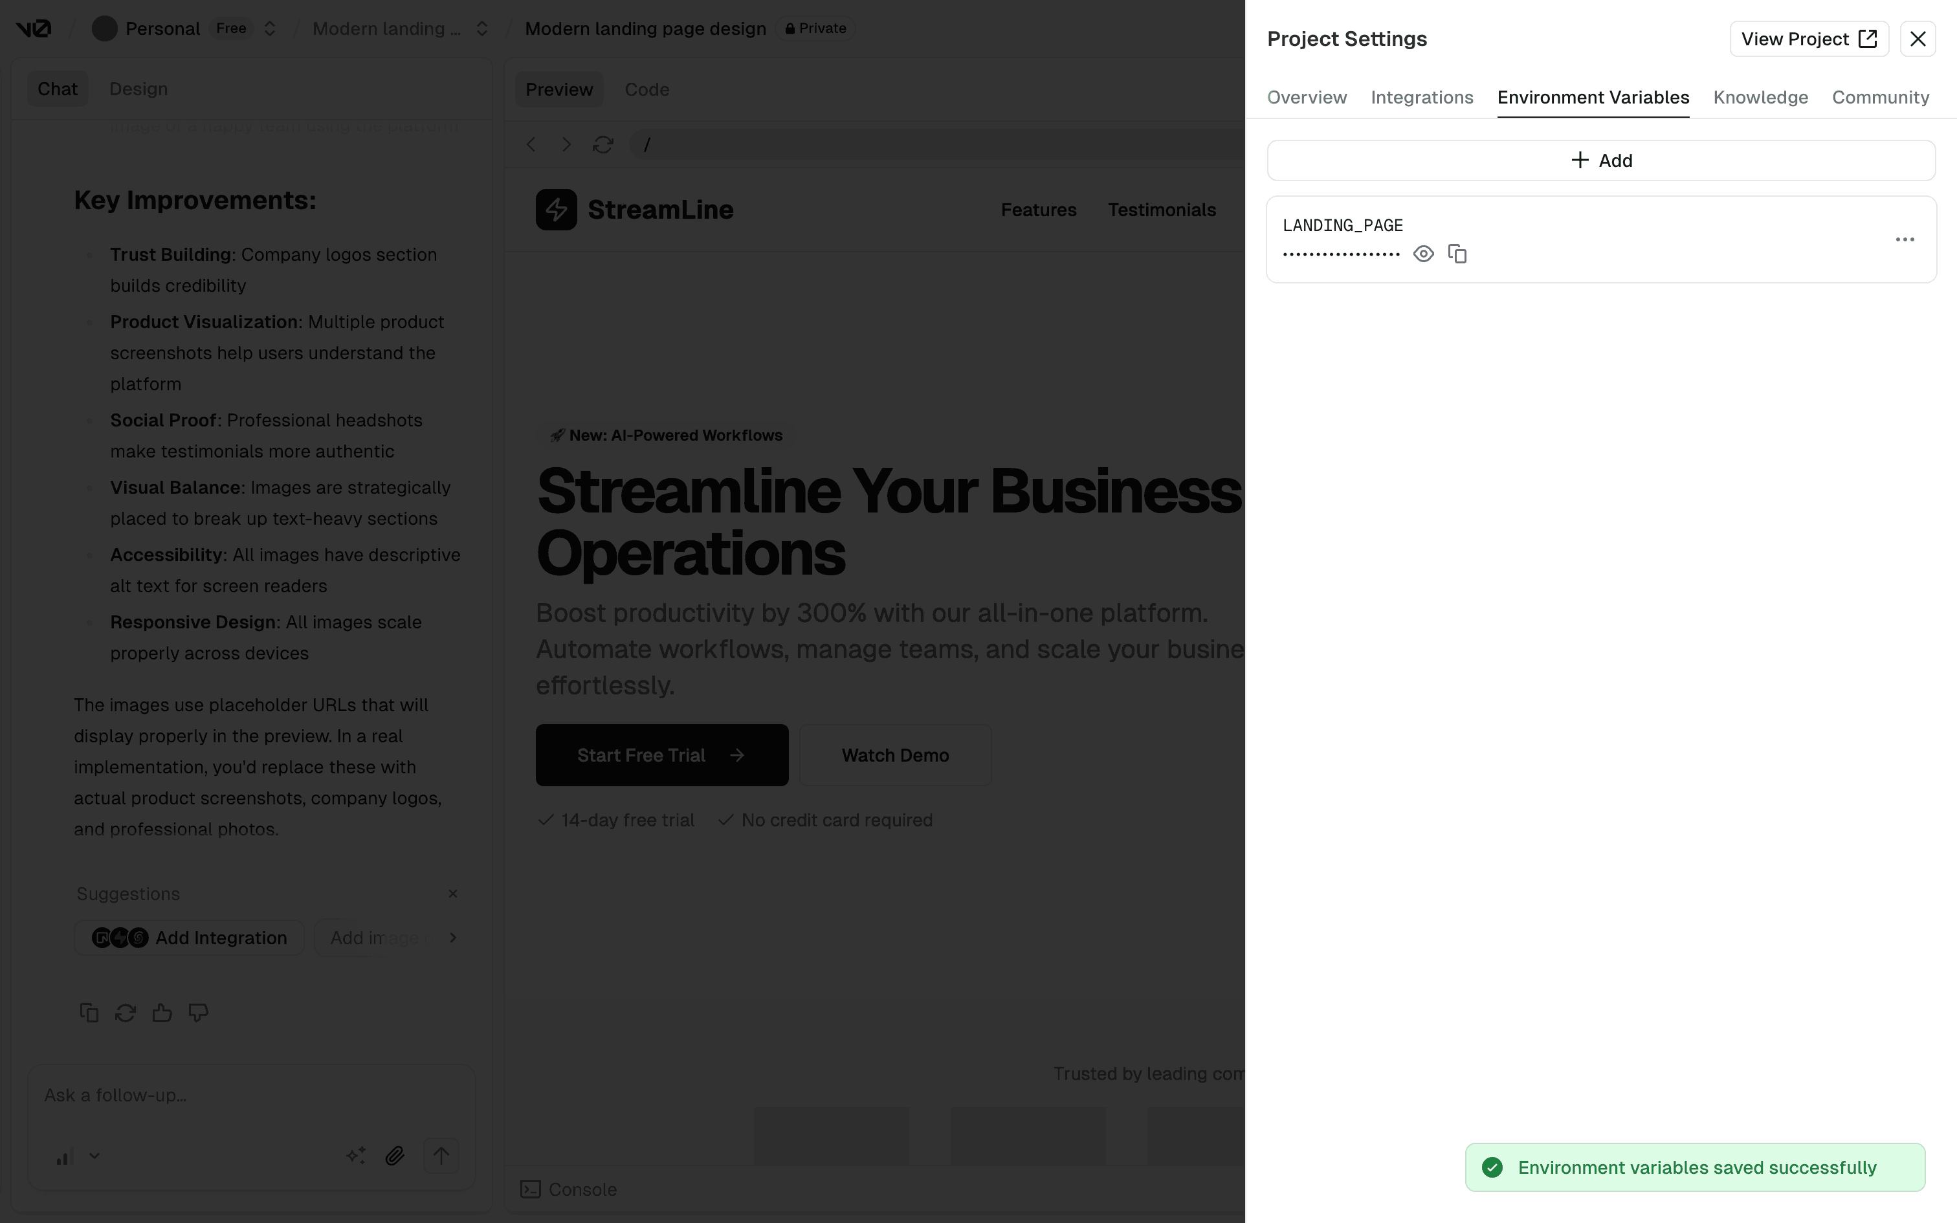This screenshot has width=1957, height=1223.
Task: Reveal the LANDING_PAGE variable value with eye icon
Action: coord(1423,254)
